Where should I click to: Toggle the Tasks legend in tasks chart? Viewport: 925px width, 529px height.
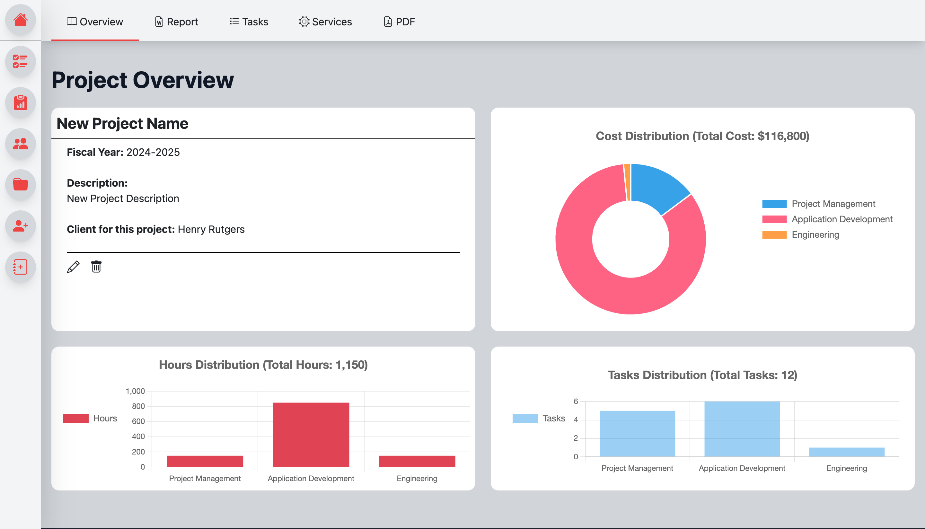pyautogui.click(x=539, y=418)
